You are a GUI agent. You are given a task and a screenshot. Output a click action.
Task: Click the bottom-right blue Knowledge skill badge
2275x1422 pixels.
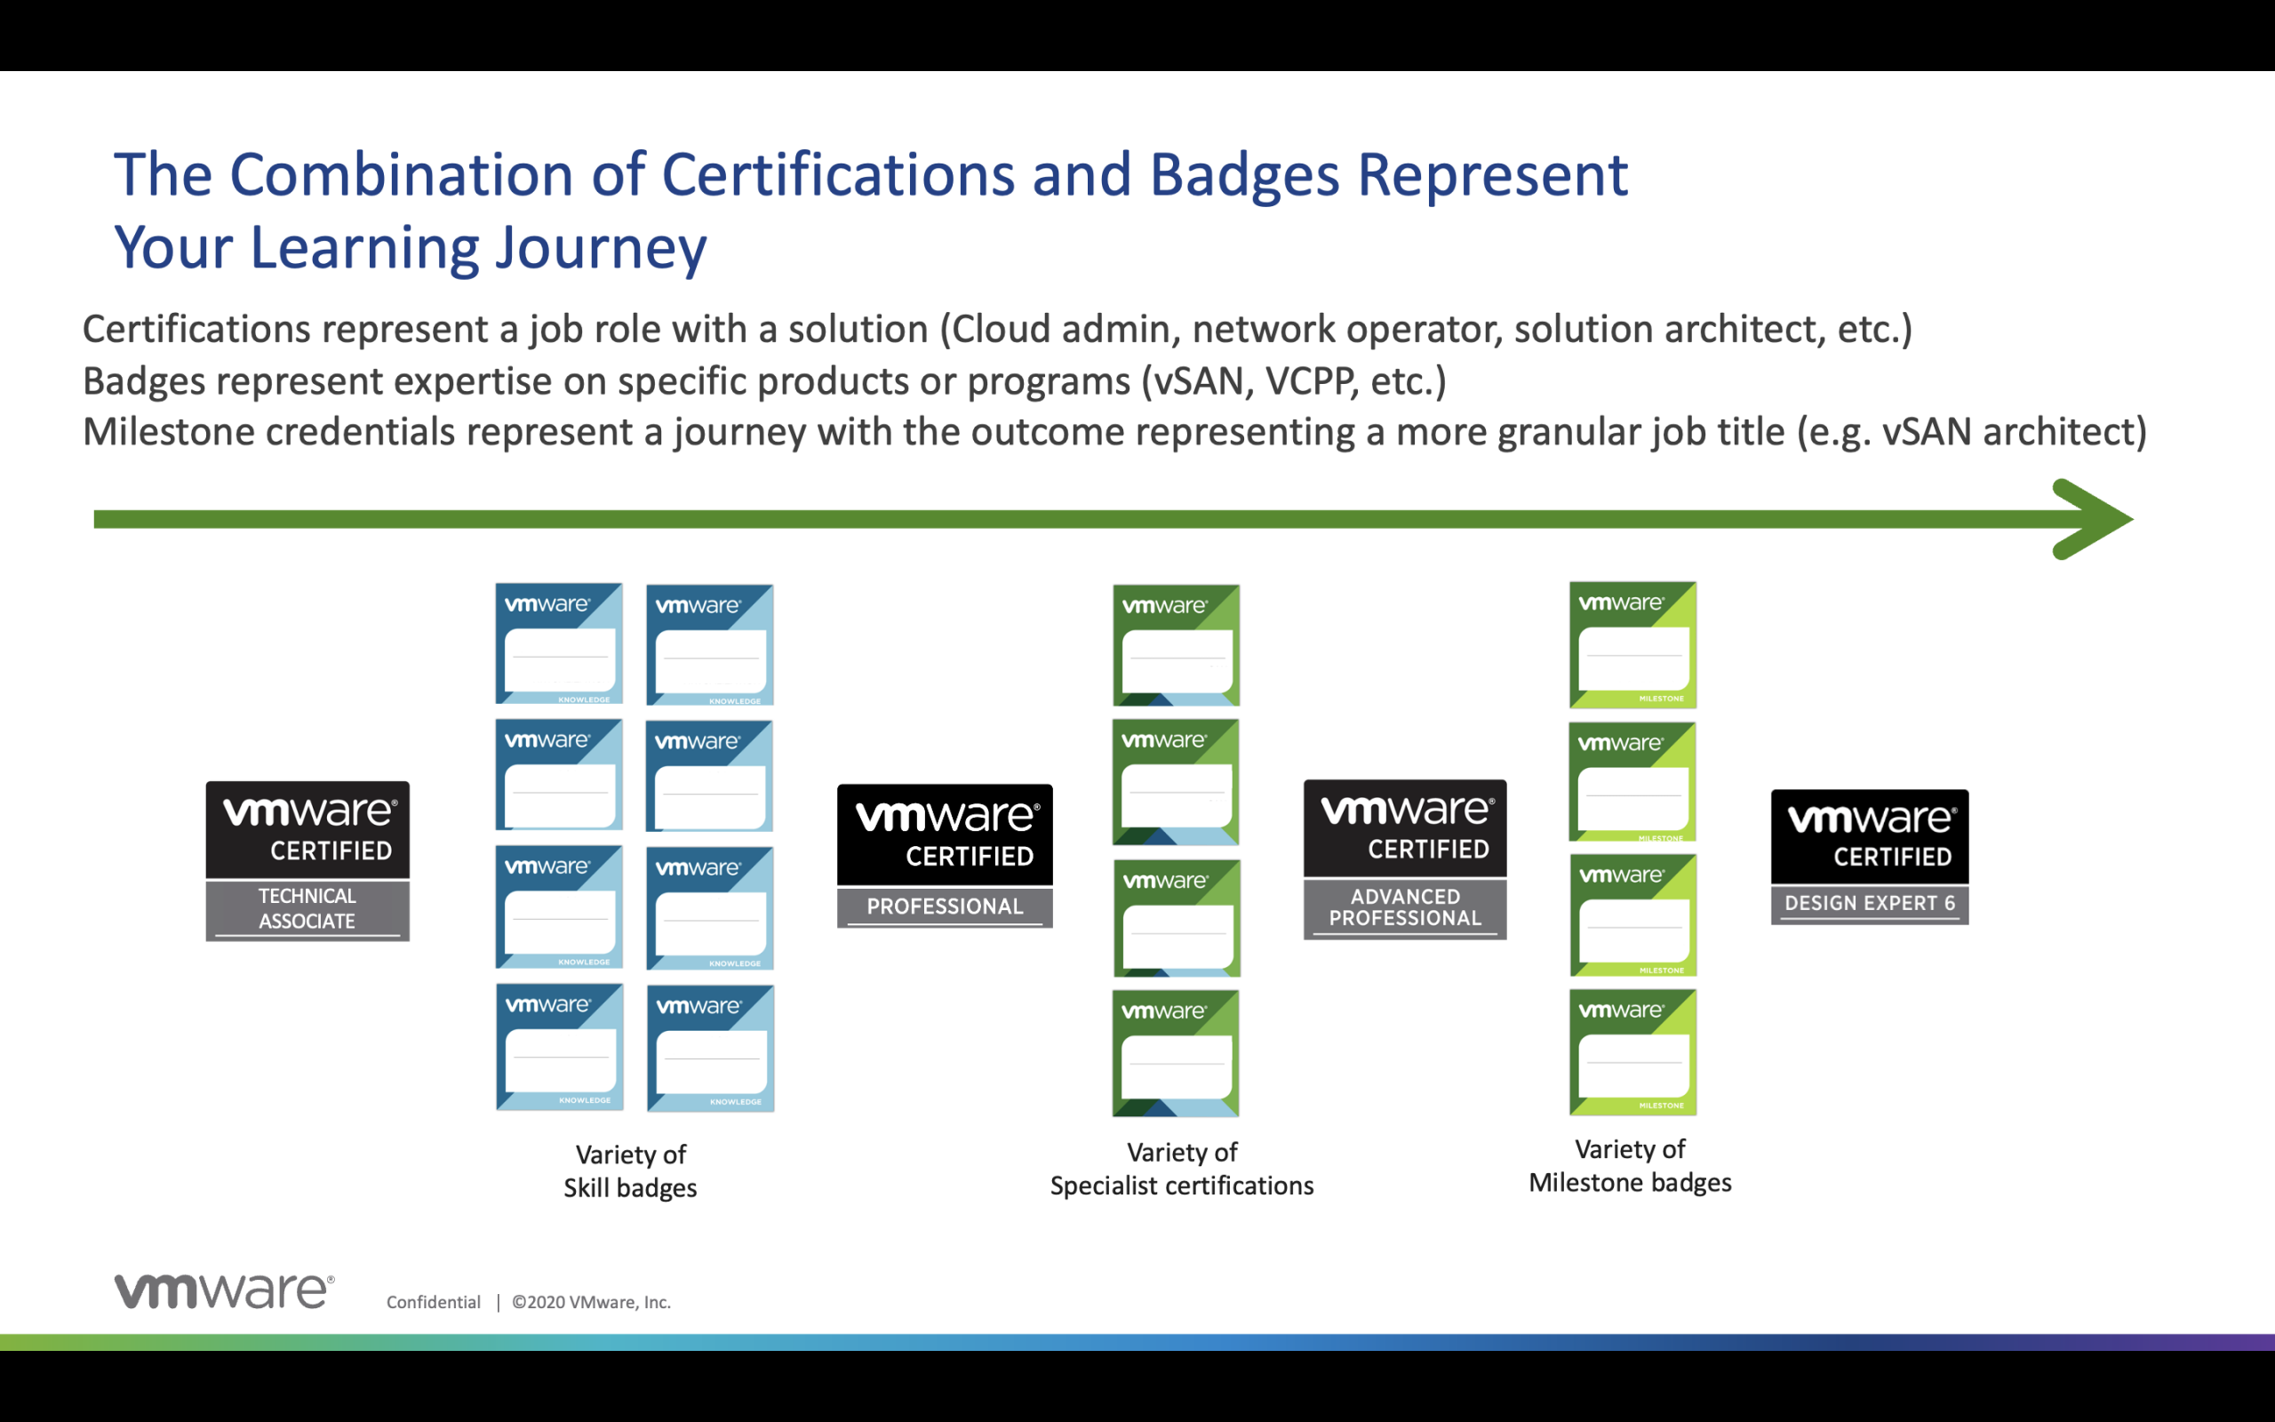click(711, 1048)
